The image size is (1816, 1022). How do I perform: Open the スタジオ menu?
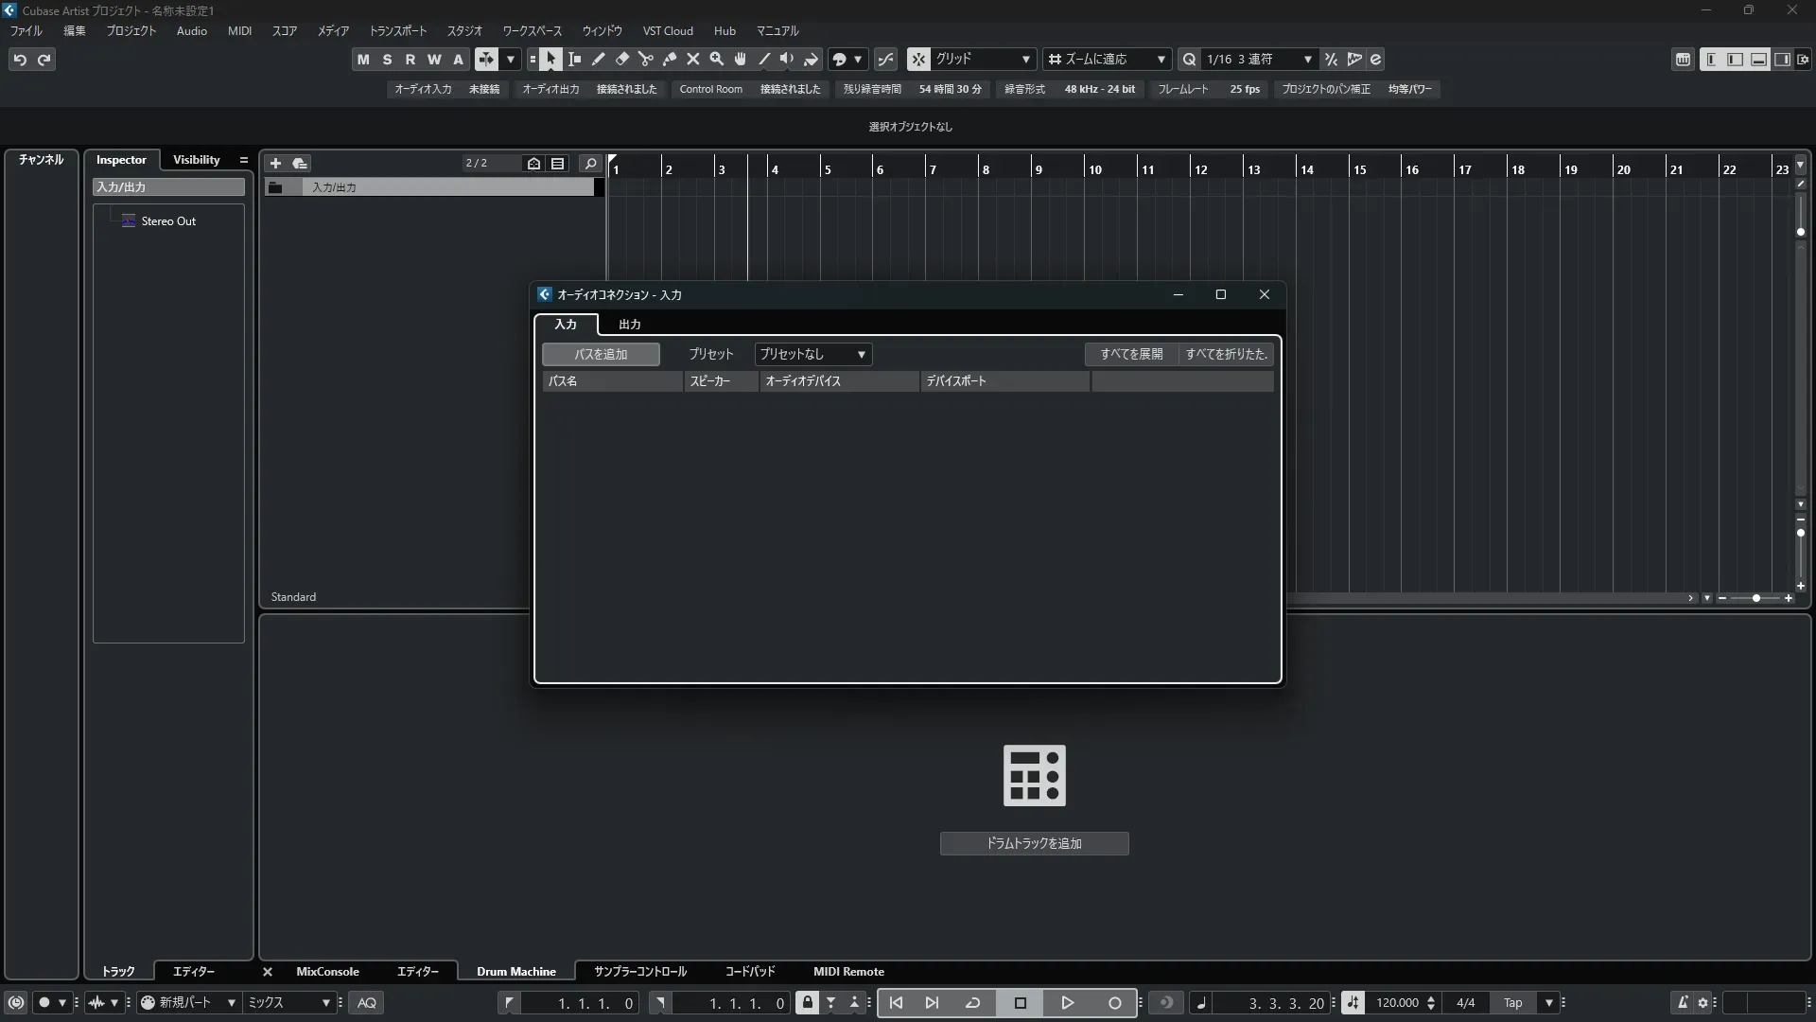coord(464,30)
